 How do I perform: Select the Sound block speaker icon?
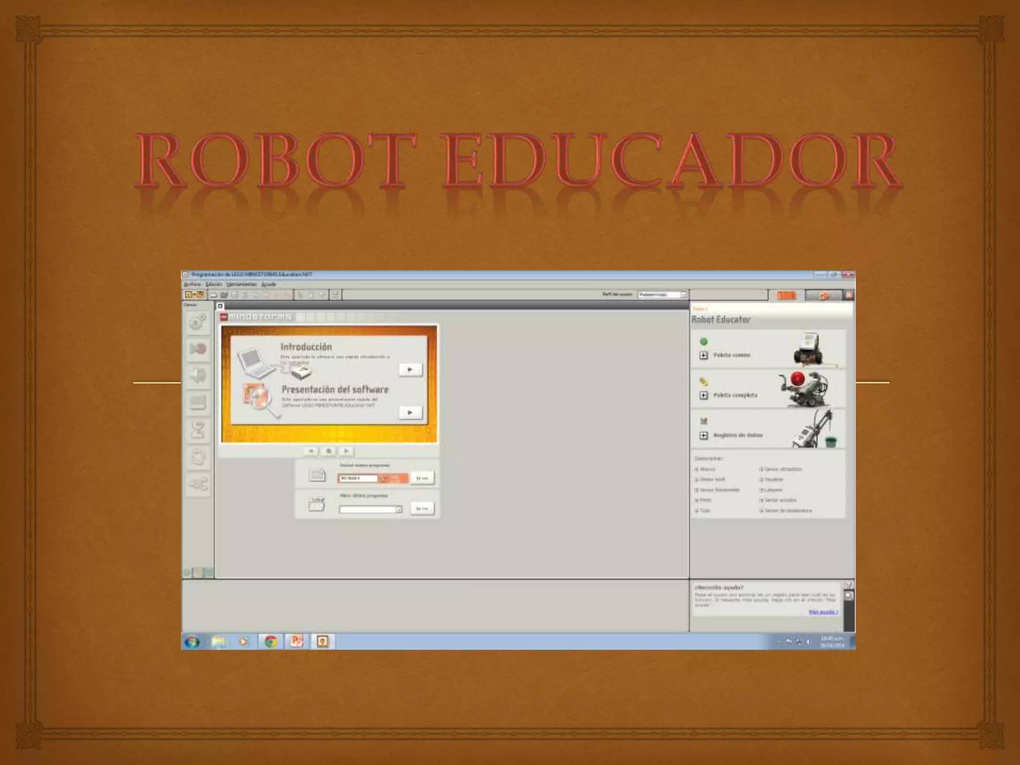[198, 376]
